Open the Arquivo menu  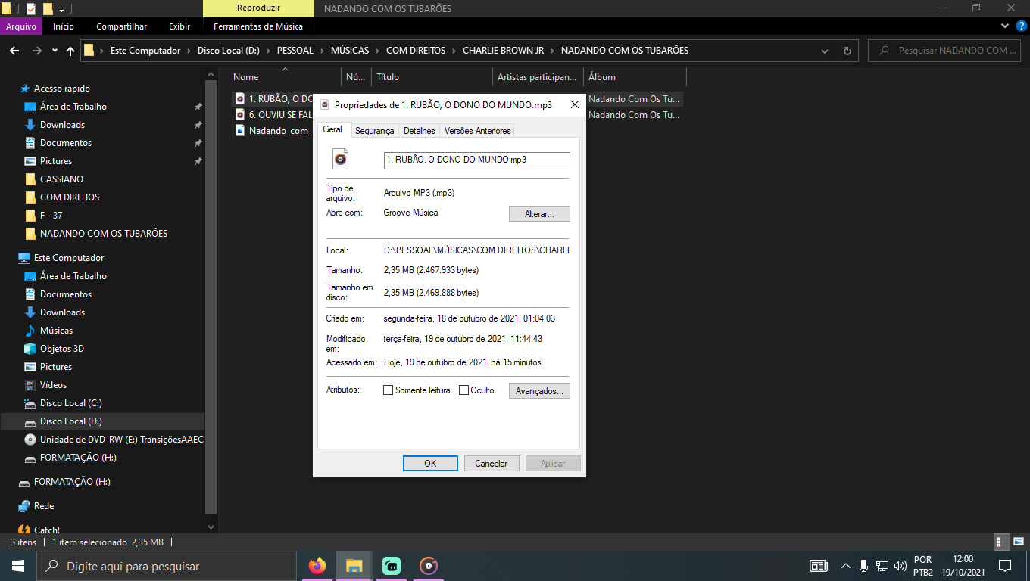[21, 26]
